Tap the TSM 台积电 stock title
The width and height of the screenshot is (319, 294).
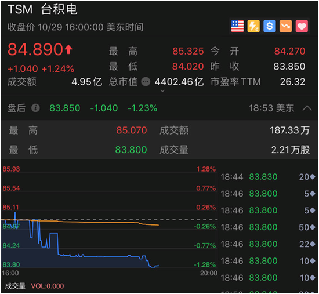coord(42,9)
